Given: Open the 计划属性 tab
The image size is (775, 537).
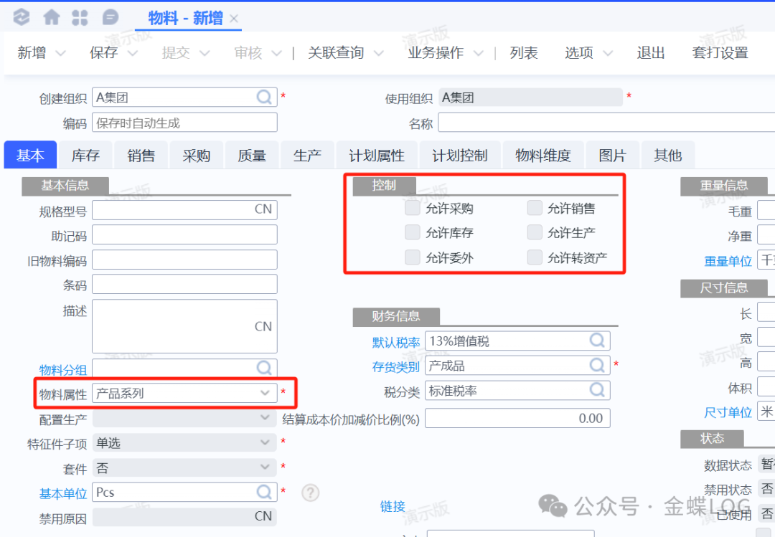Looking at the screenshot, I should click(x=377, y=156).
